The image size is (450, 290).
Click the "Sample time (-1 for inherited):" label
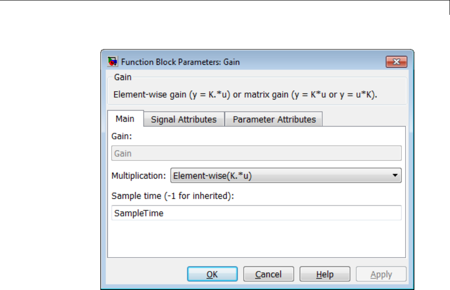point(173,196)
